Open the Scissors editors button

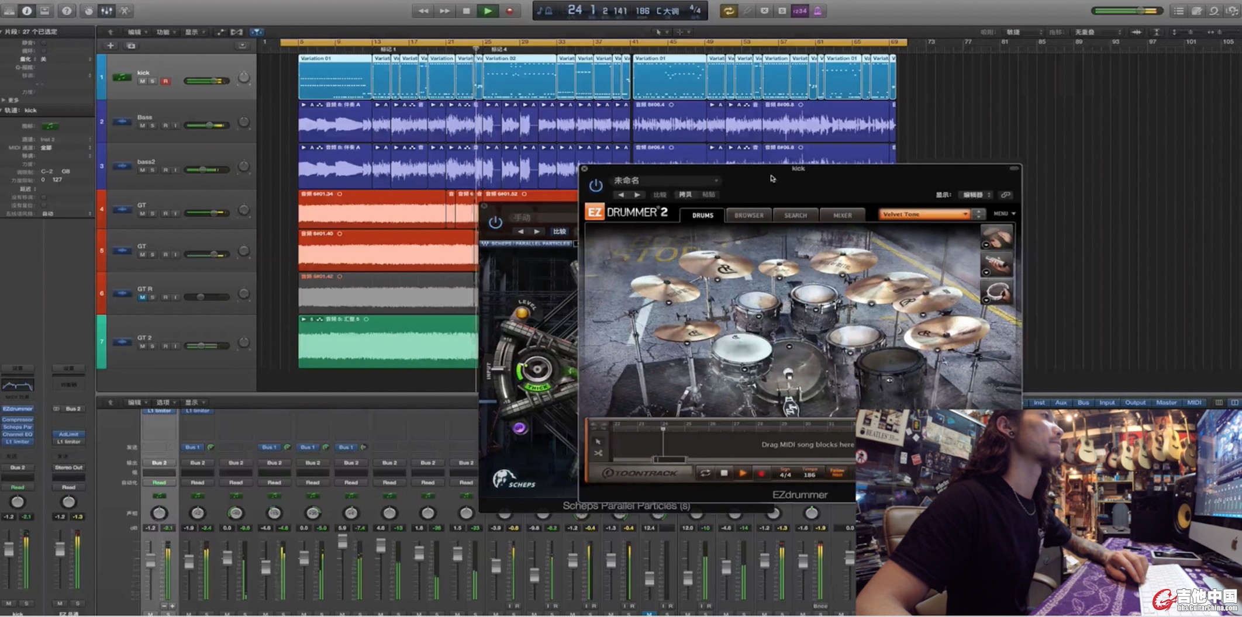pyautogui.click(x=125, y=11)
